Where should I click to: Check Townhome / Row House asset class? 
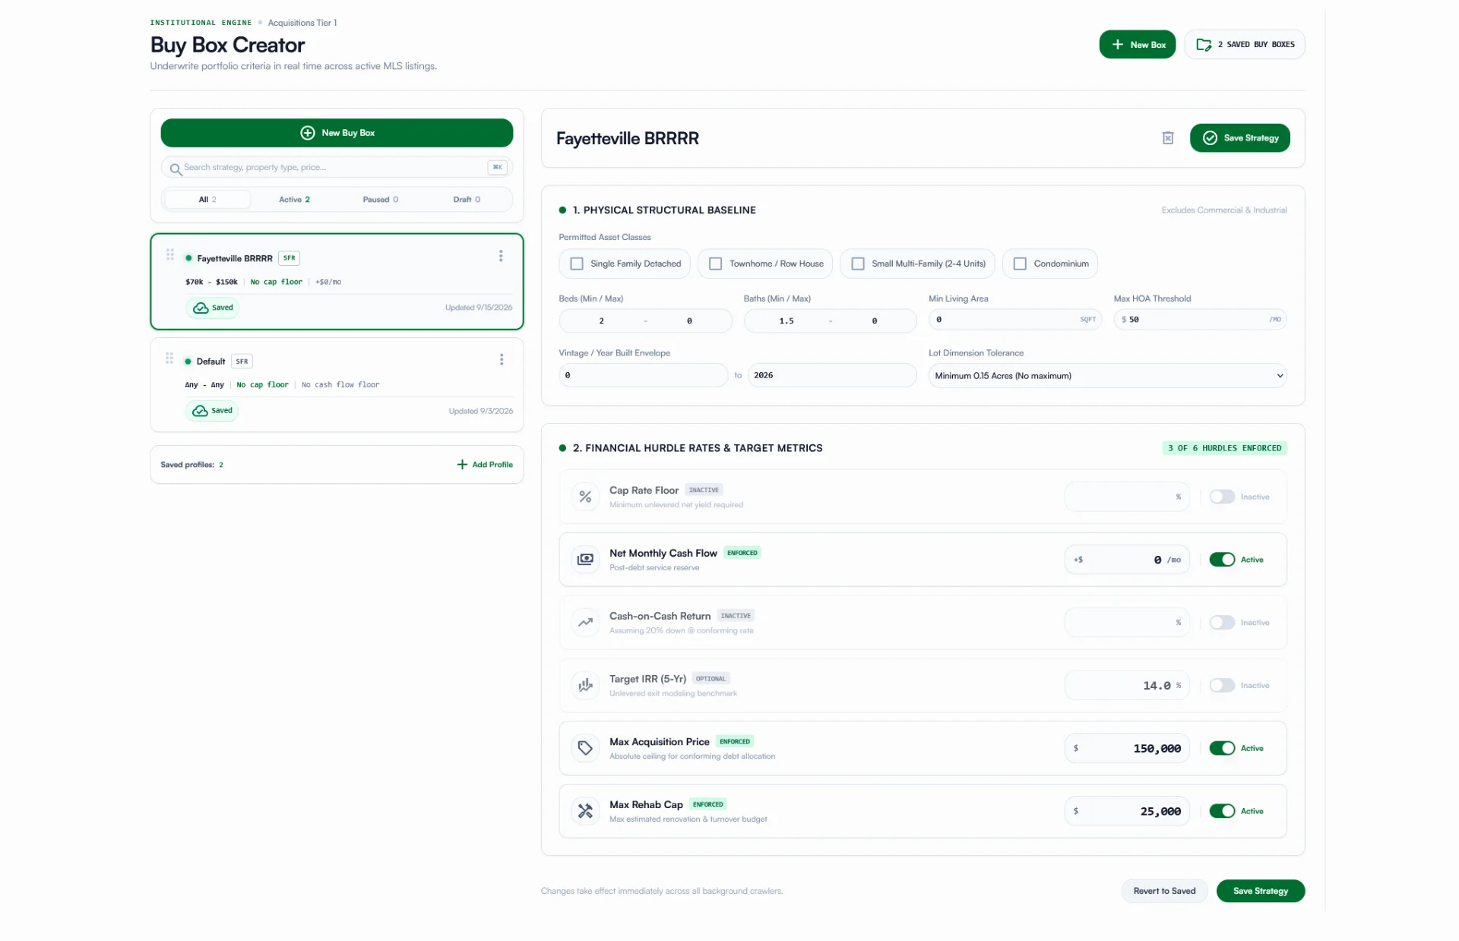(715, 264)
